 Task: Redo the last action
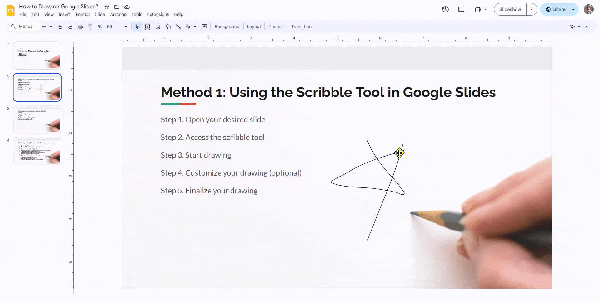[70, 27]
